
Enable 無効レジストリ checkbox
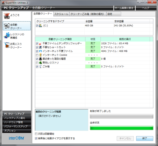tap(37, 63)
